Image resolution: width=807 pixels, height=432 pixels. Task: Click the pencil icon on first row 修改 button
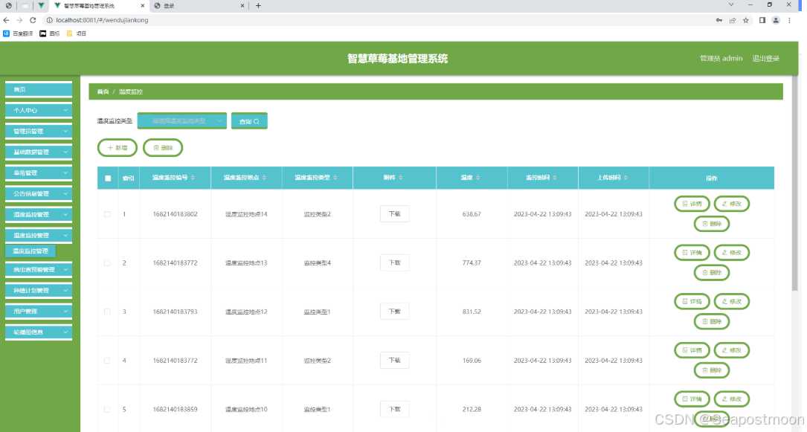point(724,203)
